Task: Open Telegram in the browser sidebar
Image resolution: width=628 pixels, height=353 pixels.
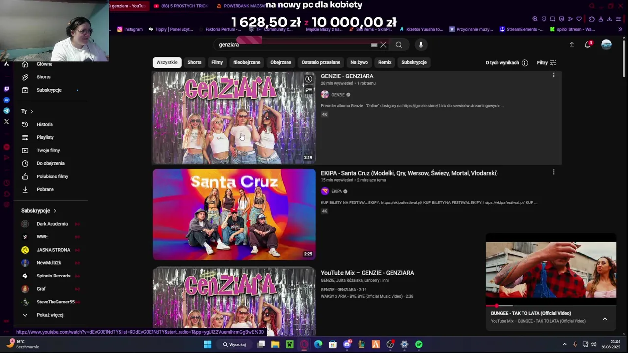Action: click(x=6, y=111)
